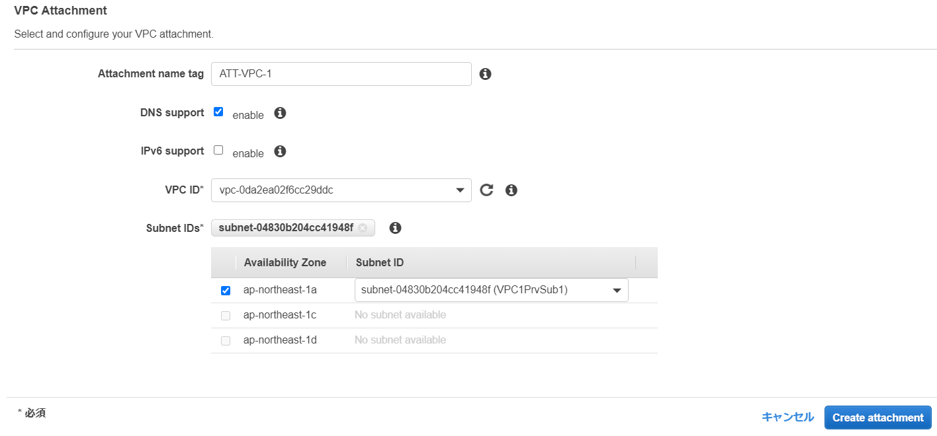Check the ap-northeast-1d availability zone box
Viewport: 937px width, 436px height.
pyautogui.click(x=226, y=341)
